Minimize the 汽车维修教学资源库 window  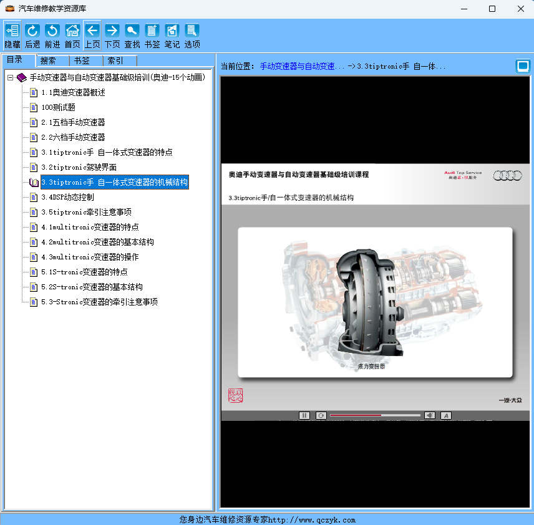464,9
